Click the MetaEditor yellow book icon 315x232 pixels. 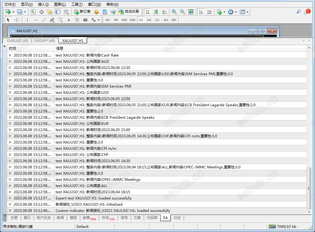96,12
